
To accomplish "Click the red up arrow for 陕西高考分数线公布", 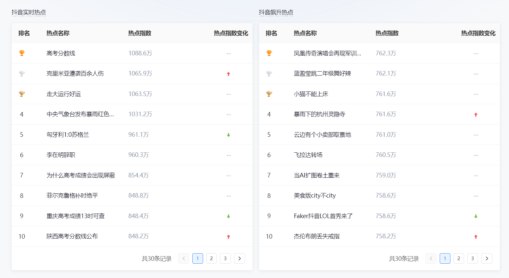I will tap(228, 236).
